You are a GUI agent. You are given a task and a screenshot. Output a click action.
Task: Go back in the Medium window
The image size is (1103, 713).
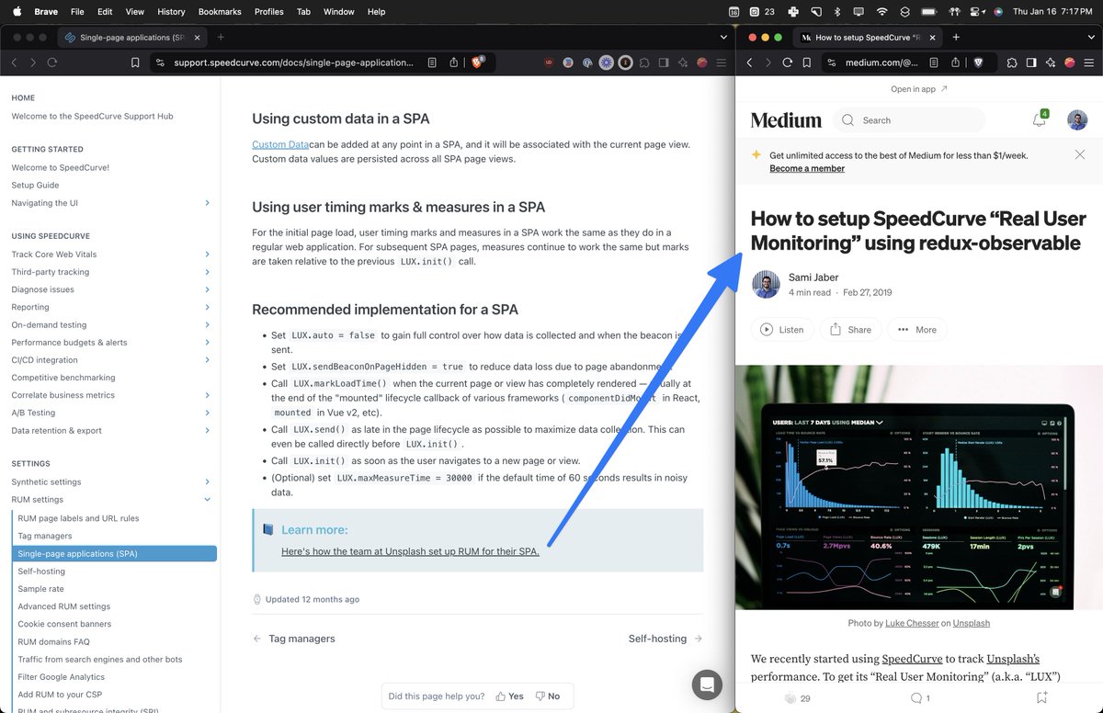click(749, 62)
